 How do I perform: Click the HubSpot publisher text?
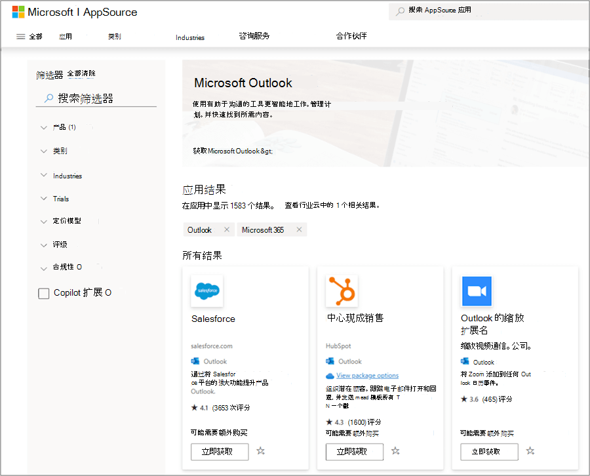338,346
